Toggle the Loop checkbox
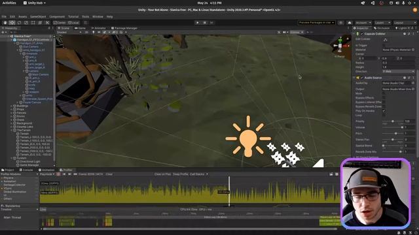 (x=384, y=116)
